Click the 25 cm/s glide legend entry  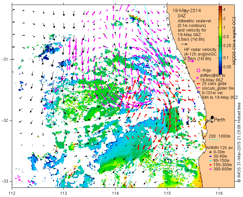coord(214,84)
